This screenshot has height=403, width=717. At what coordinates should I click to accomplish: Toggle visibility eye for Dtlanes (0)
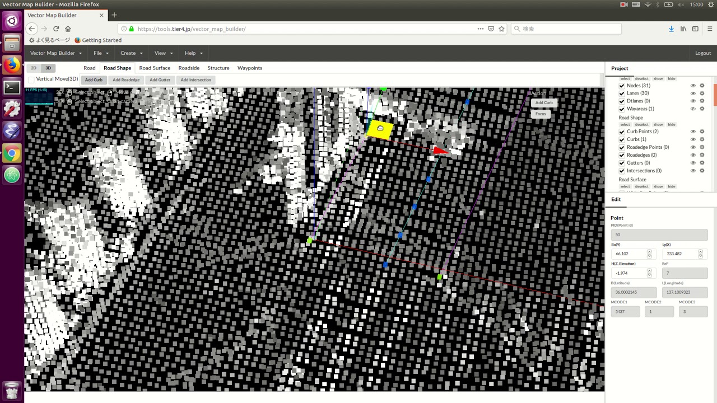click(x=693, y=101)
